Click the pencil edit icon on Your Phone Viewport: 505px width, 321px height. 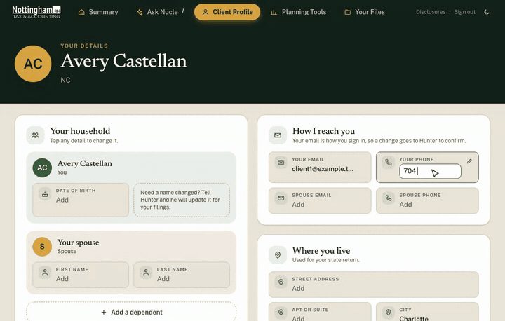[469, 161]
